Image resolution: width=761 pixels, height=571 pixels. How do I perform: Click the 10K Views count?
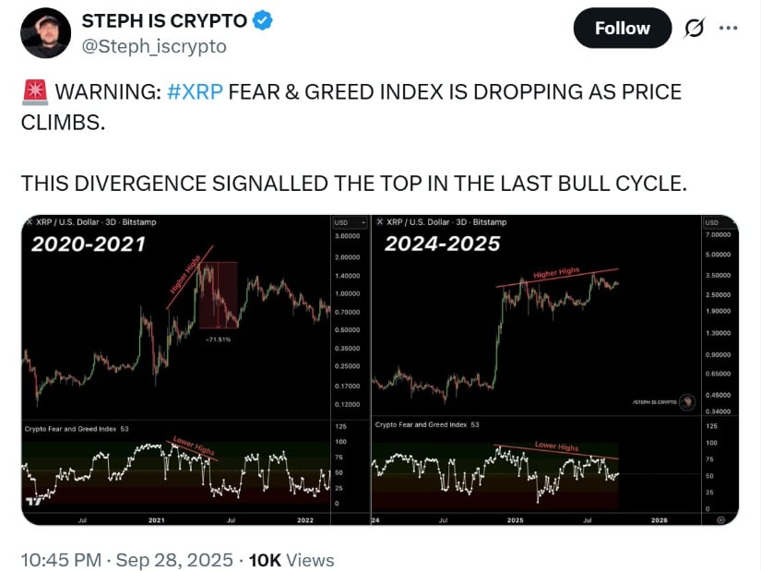pyautogui.click(x=291, y=560)
